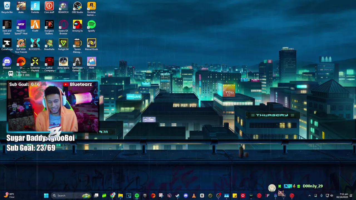Viewport: 356px width, 200px height.
Task: Open Google Chrome from the taskbar
Action: click(112, 196)
